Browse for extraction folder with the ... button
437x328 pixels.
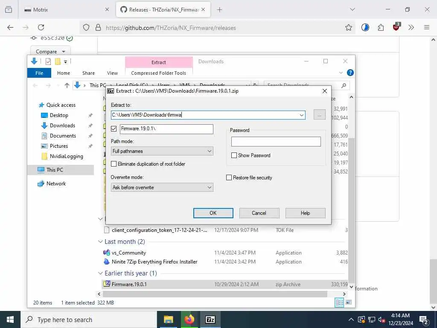coord(319,114)
